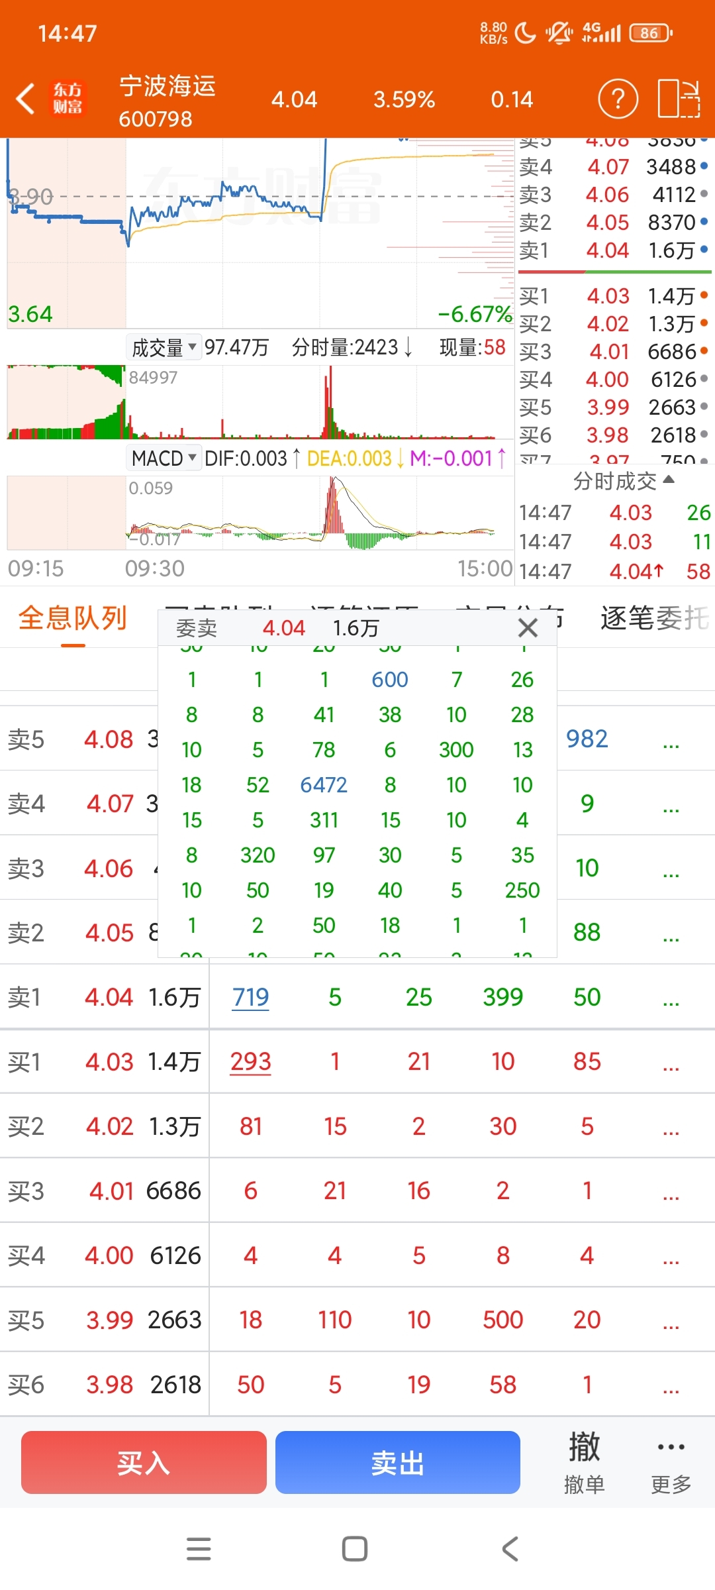
Task: Select 买4 4.00 6126 quote row
Action: coord(614,380)
